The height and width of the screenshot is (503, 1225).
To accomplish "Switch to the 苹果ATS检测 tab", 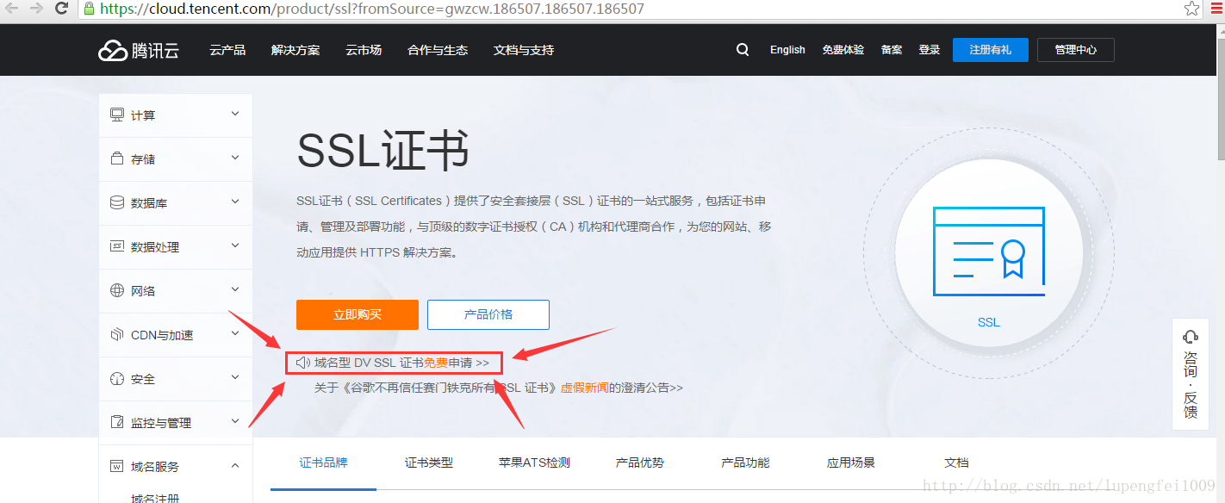I will (534, 463).
